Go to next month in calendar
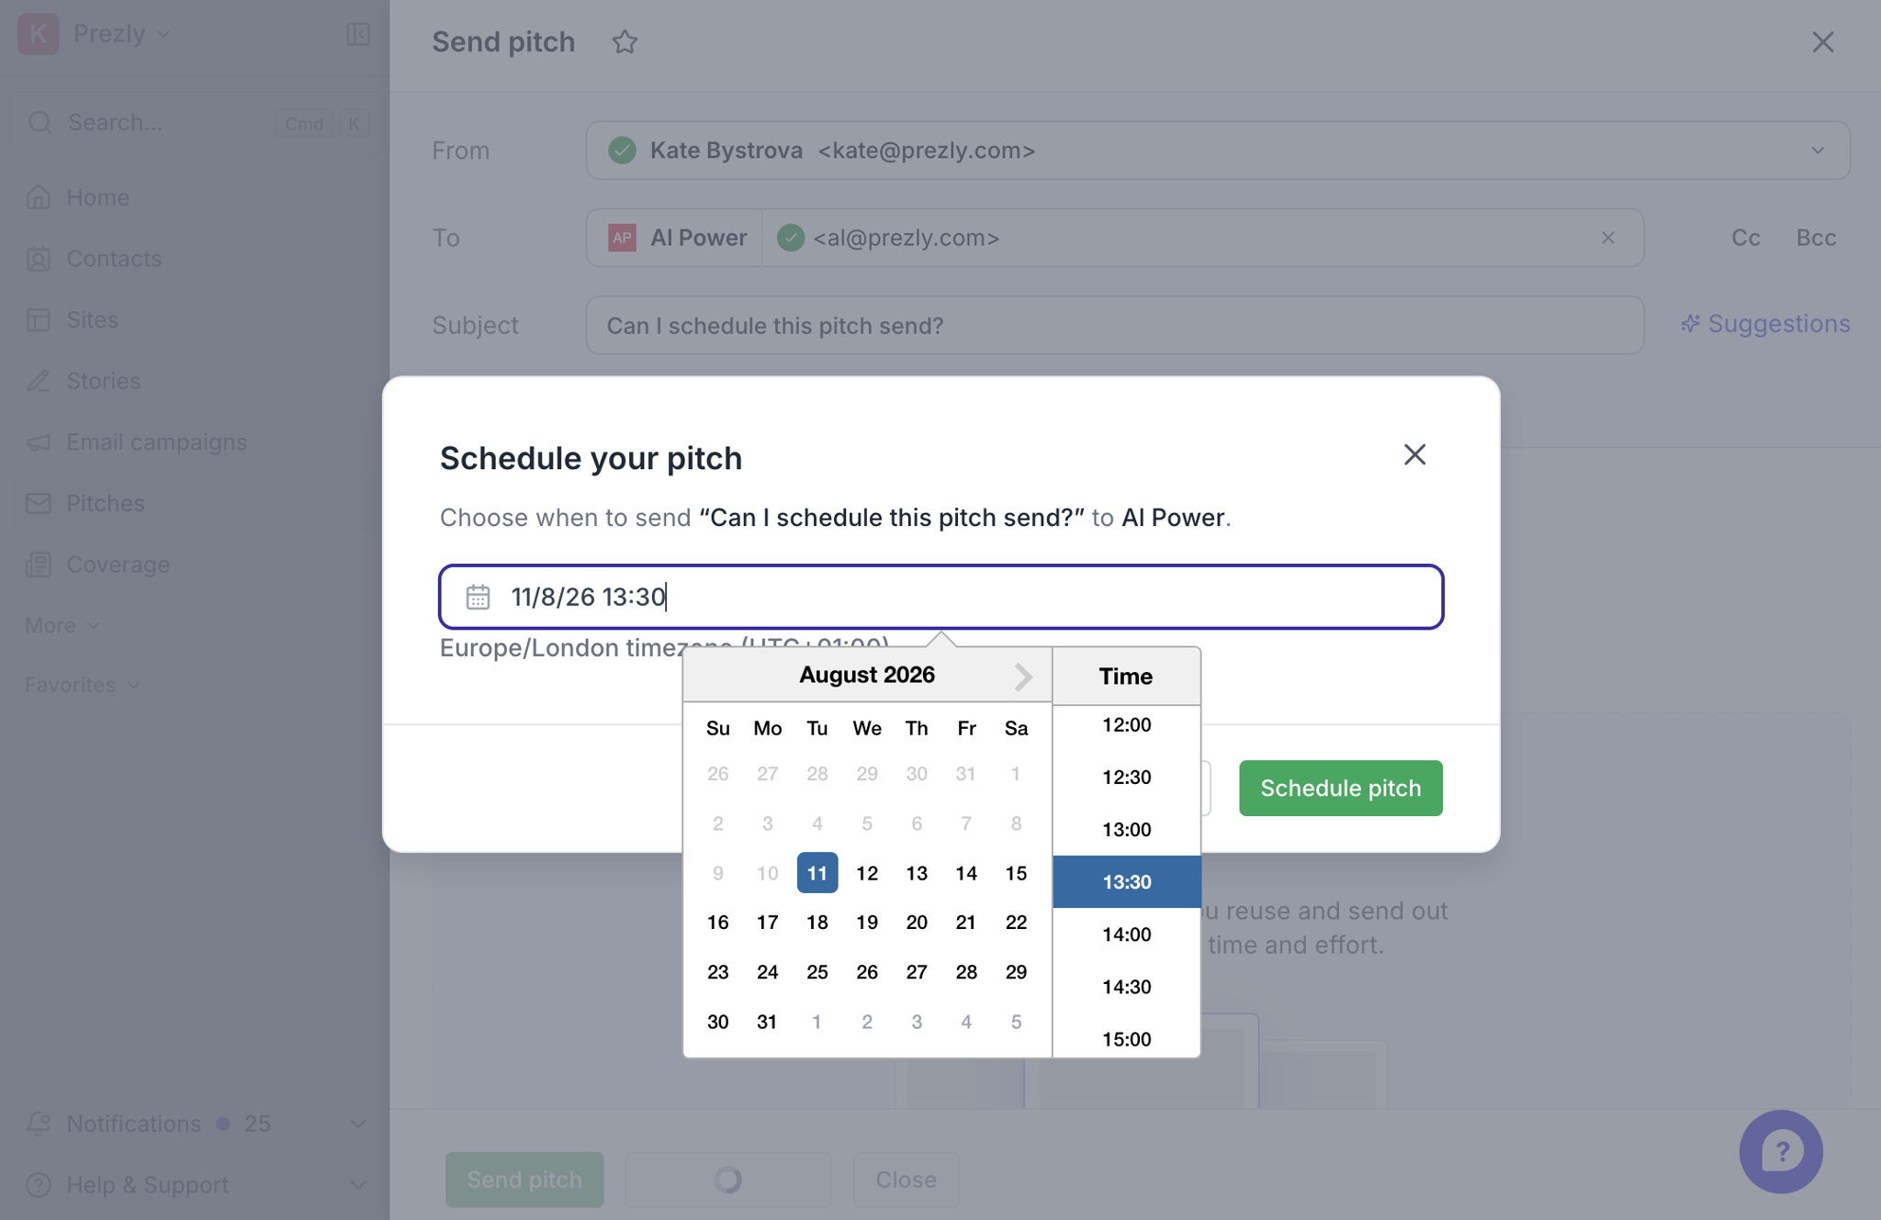1881x1220 pixels. (1023, 677)
